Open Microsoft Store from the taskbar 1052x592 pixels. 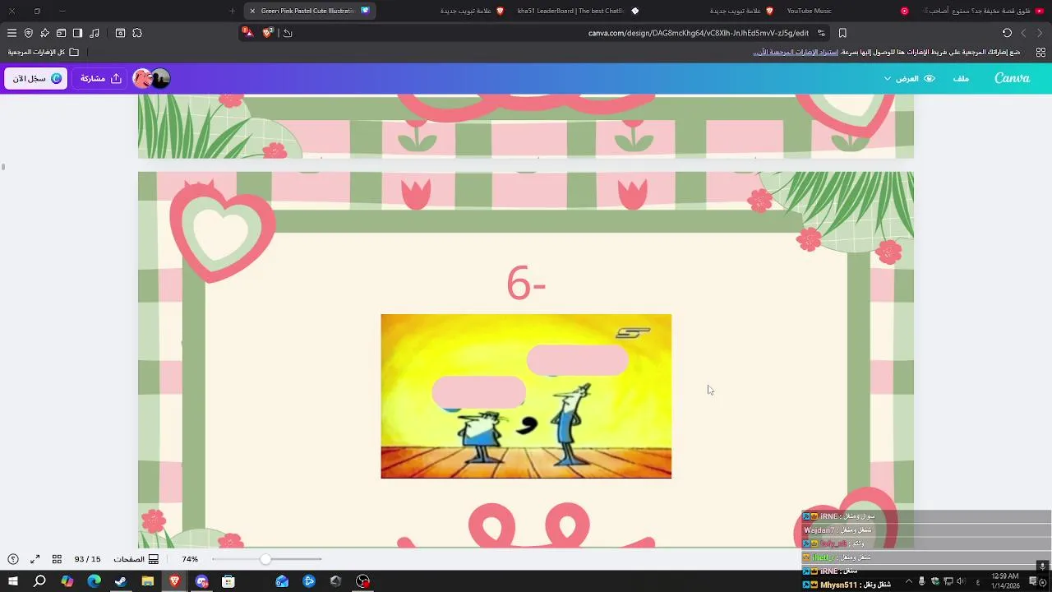coord(228,581)
